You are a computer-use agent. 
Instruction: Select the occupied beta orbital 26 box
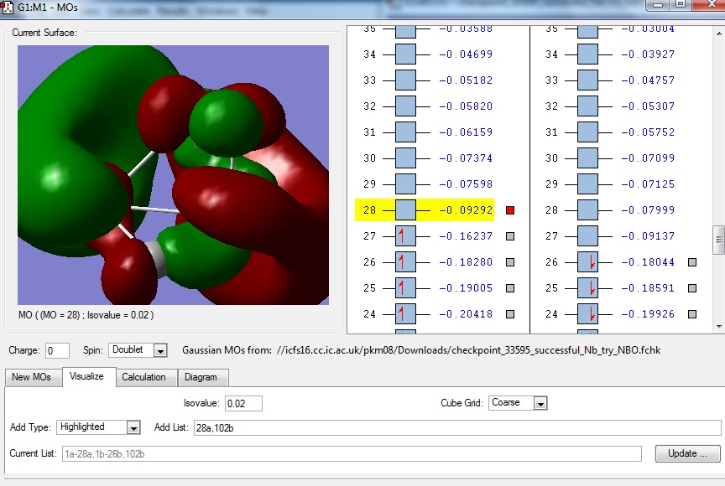587,262
